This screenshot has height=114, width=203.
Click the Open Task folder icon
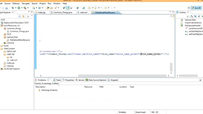51,8
